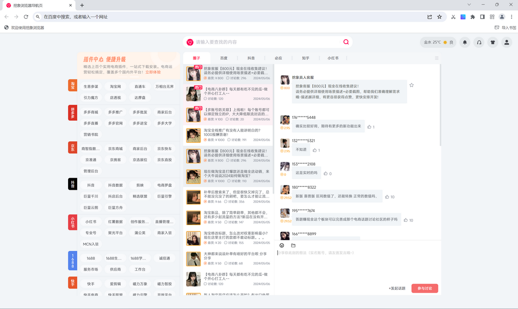
Task: Click the +发起话题 link
Action: [397, 288]
